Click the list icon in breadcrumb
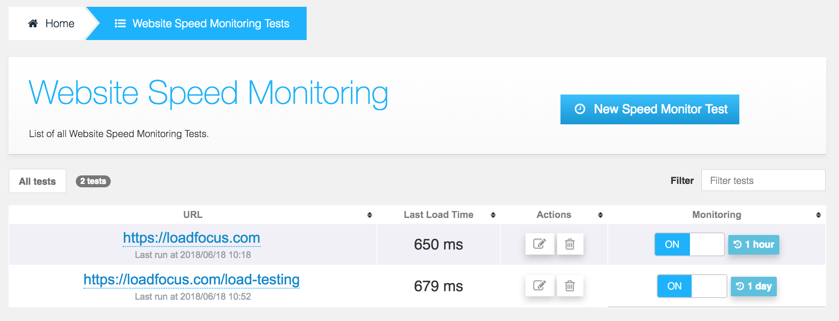 coord(120,23)
